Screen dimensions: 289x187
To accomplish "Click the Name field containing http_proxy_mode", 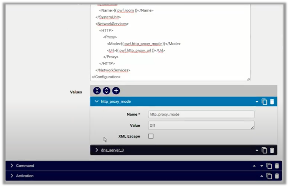I will click(201, 114).
